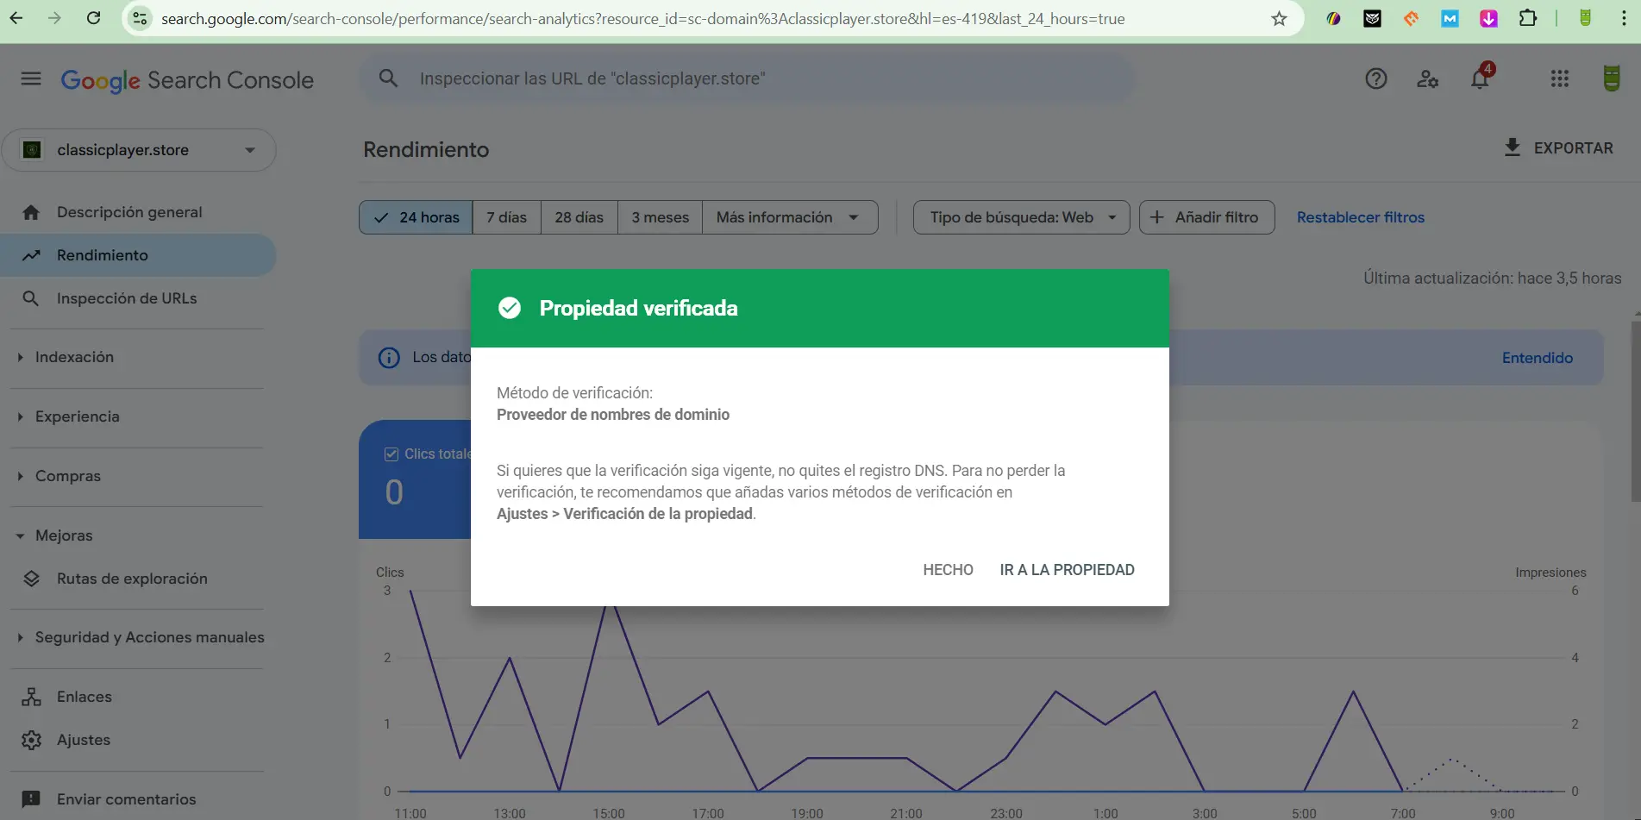
Task: Open Tipo de búsqueda: Web dropdown
Action: pos(1021,217)
